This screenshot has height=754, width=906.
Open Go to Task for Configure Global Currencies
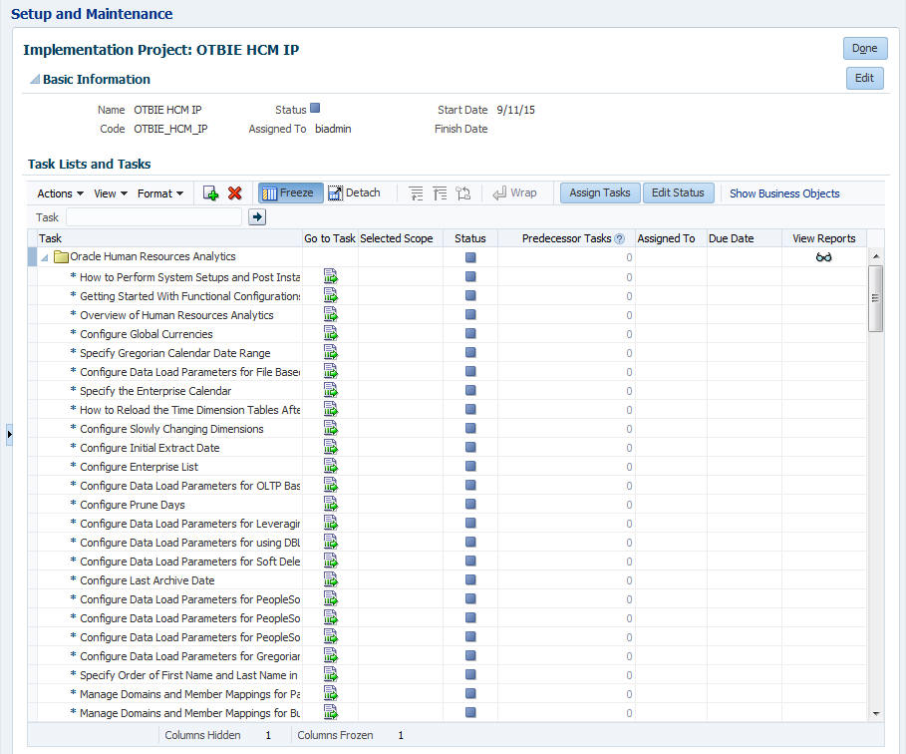[x=331, y=333]
